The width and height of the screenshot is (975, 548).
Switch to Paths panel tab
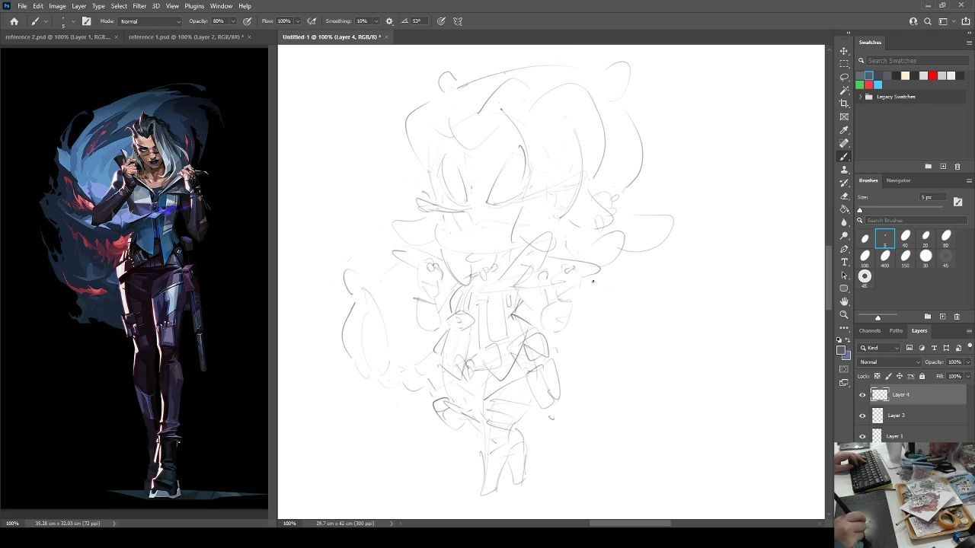896,331
